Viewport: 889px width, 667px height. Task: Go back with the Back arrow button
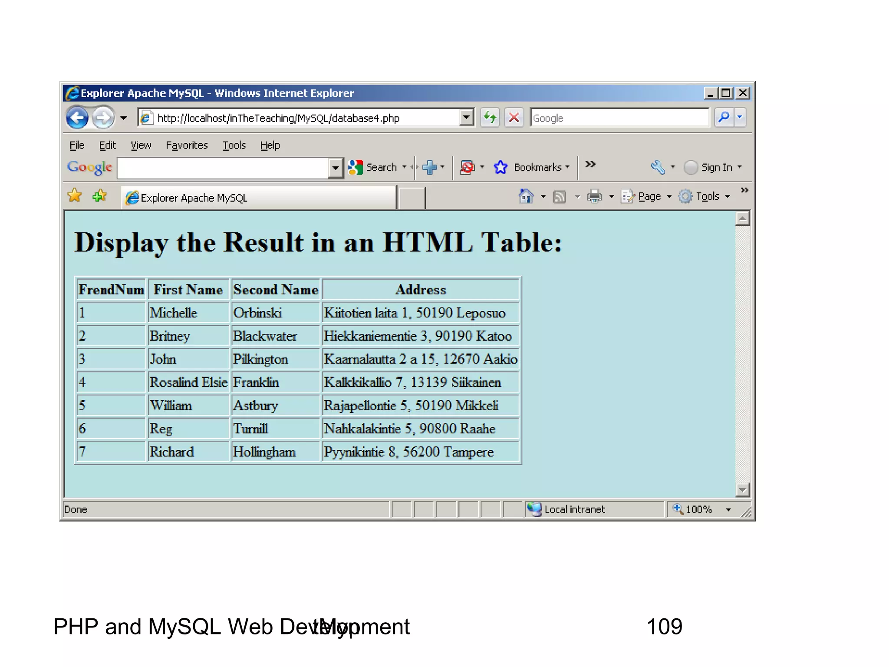(x=78, y=118)
